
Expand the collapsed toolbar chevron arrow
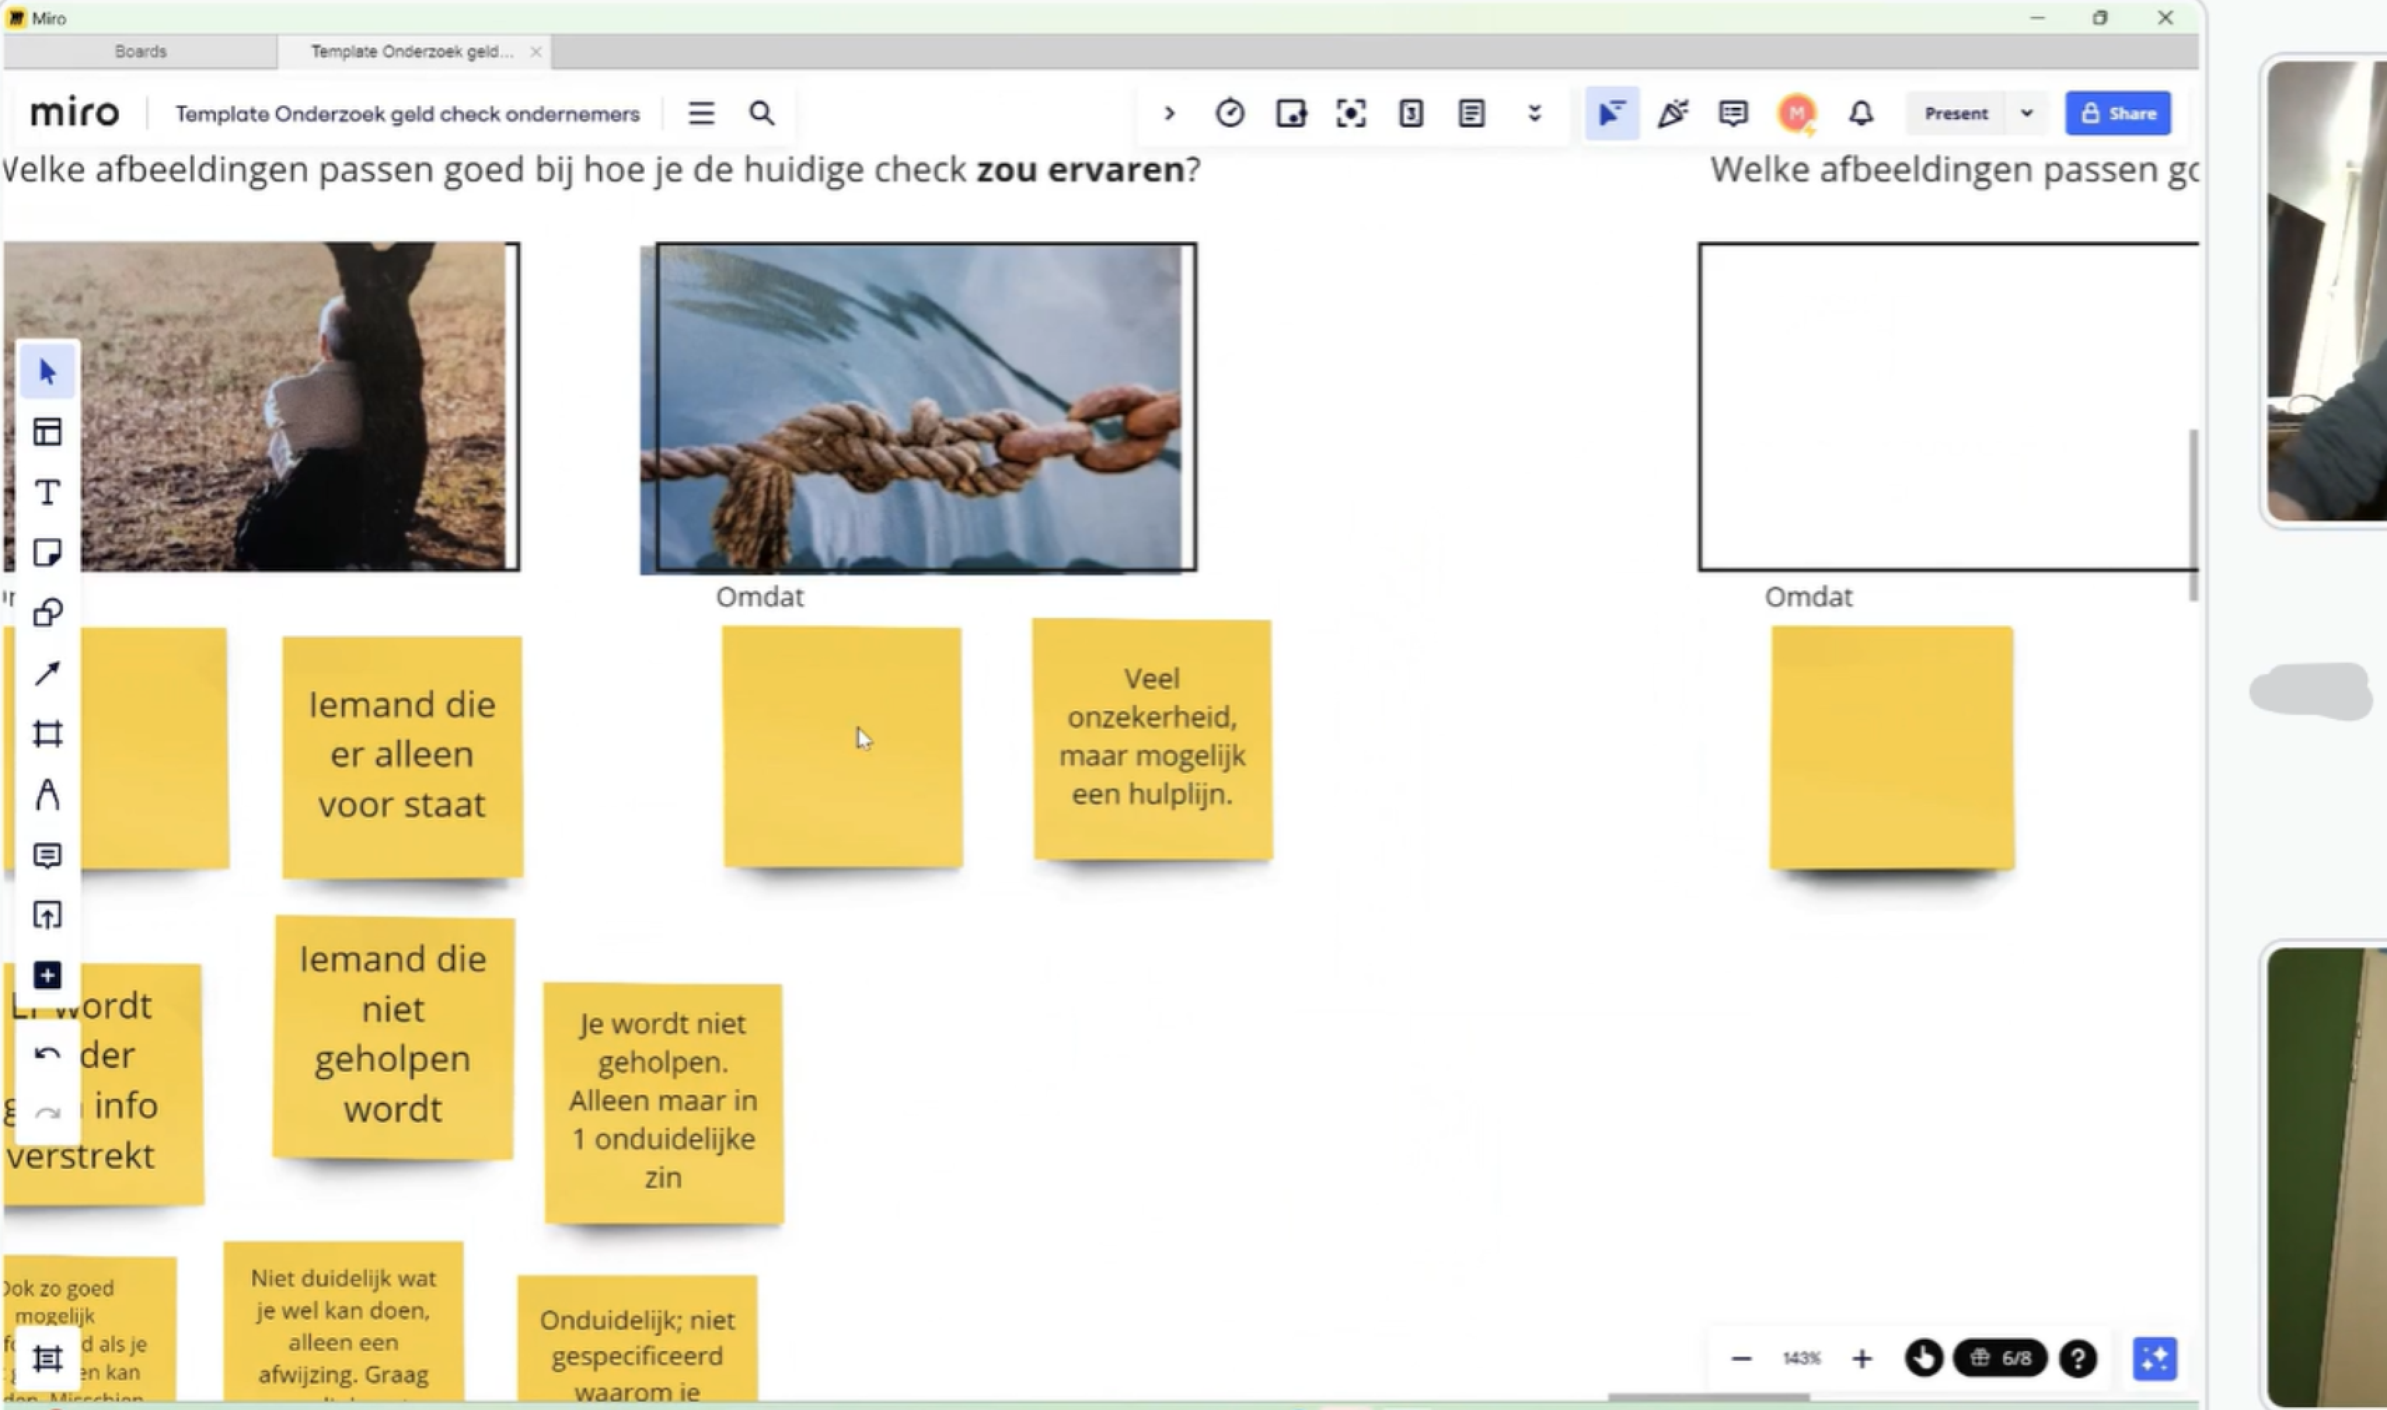tap(1169, 114)
